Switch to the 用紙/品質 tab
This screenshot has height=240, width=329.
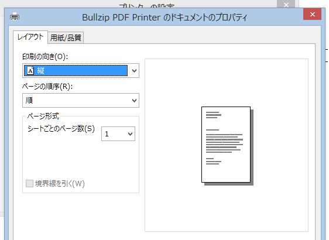coord(66,38)
